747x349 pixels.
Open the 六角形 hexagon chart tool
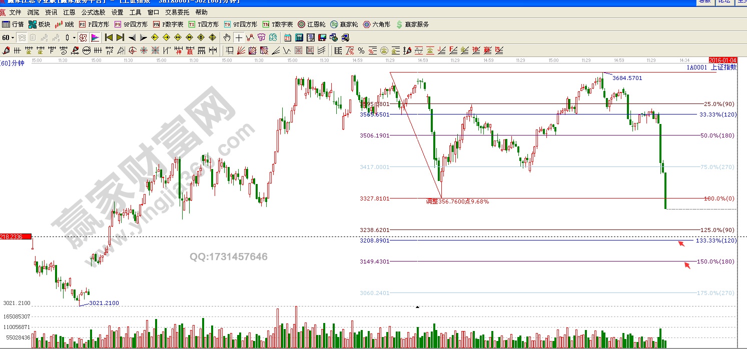[x=376, y=24]
